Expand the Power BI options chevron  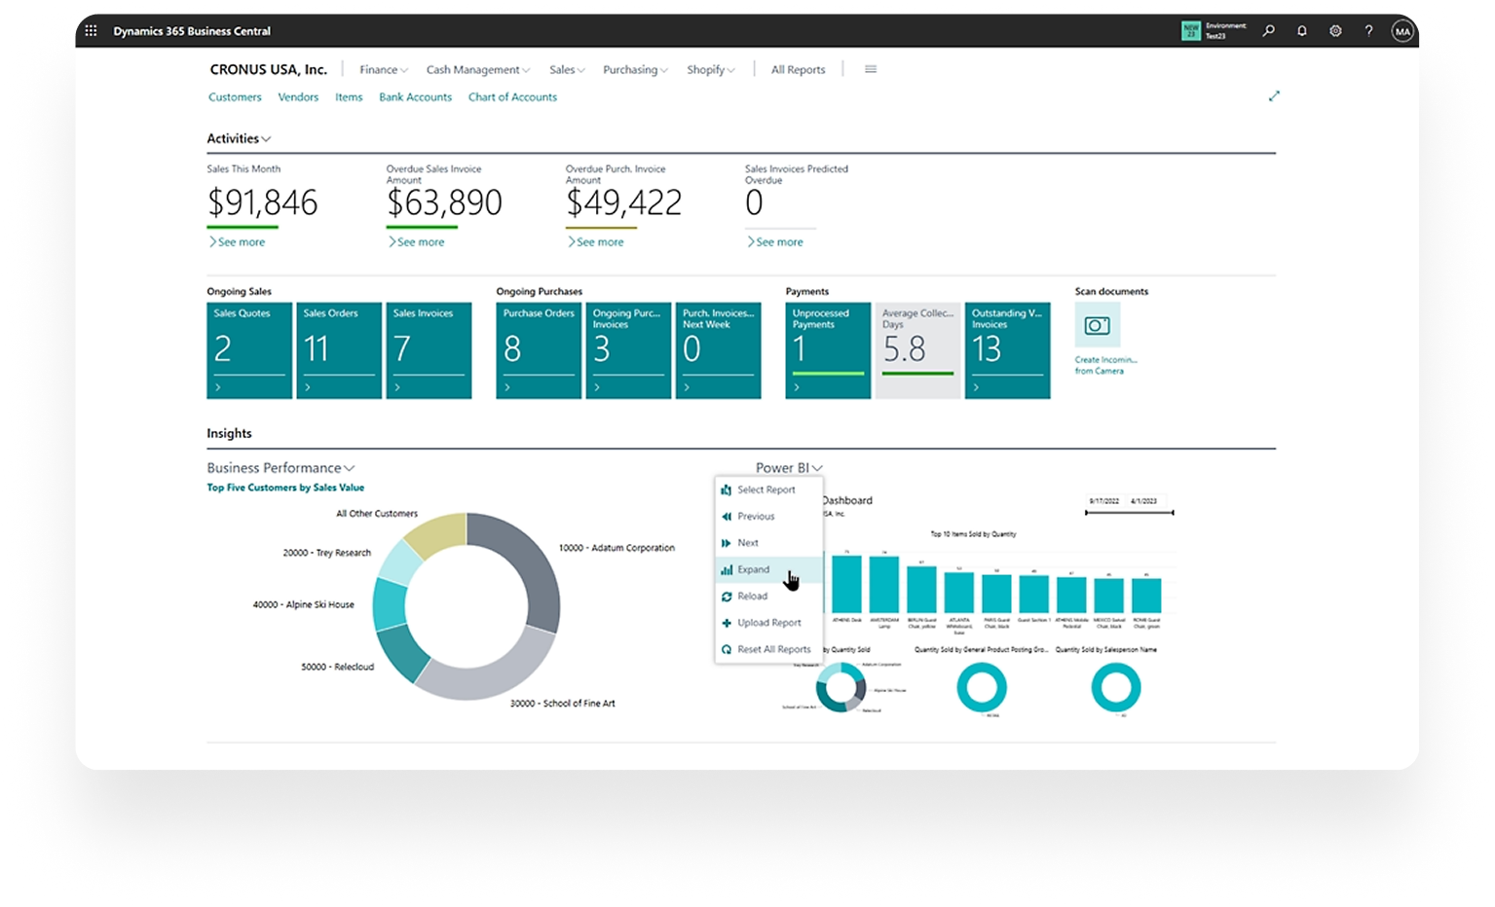pos(817,468)
